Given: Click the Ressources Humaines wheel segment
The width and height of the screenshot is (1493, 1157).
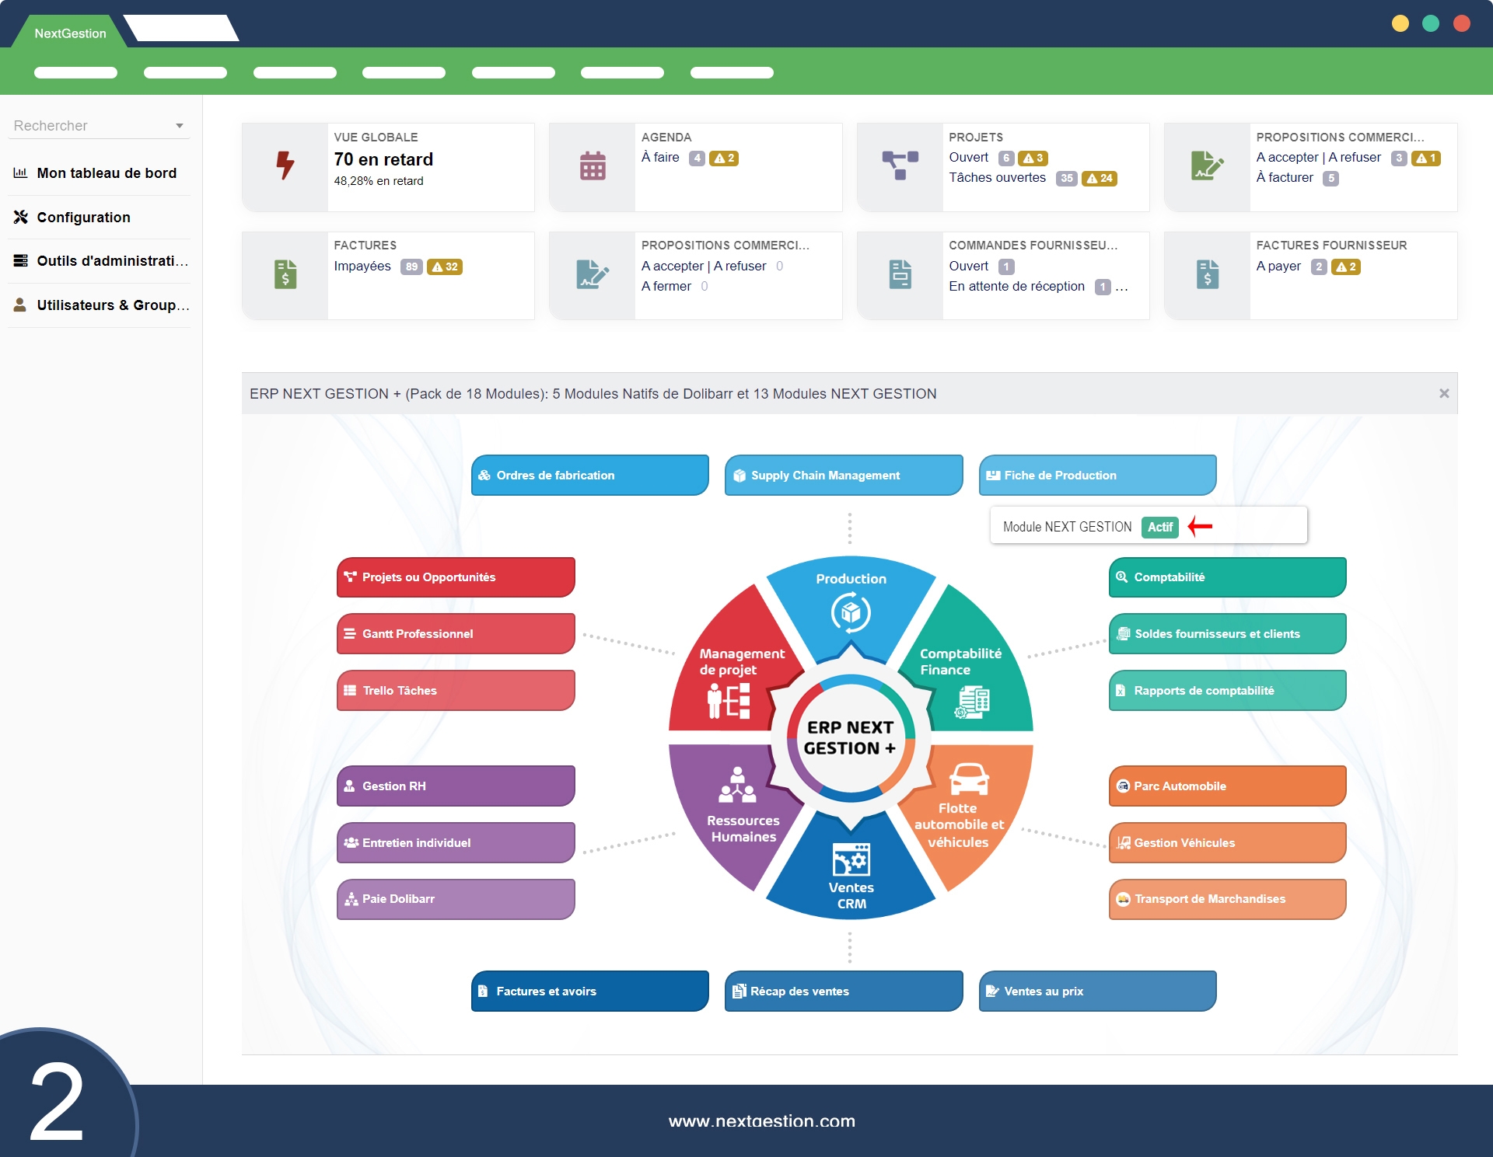Looking at the screenshot, I should tap(737, 808).
